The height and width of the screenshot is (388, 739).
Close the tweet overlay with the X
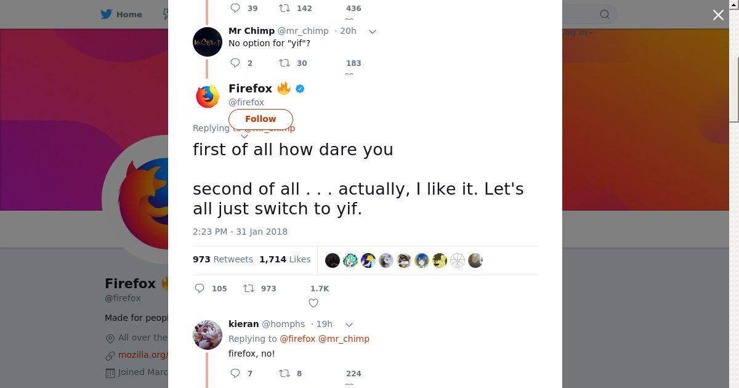click(718, 15)
